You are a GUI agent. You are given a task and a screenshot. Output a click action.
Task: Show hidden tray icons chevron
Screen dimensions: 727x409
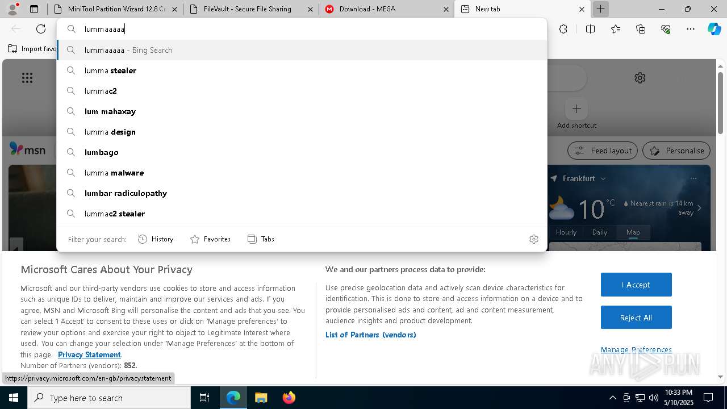coord(612,398)
